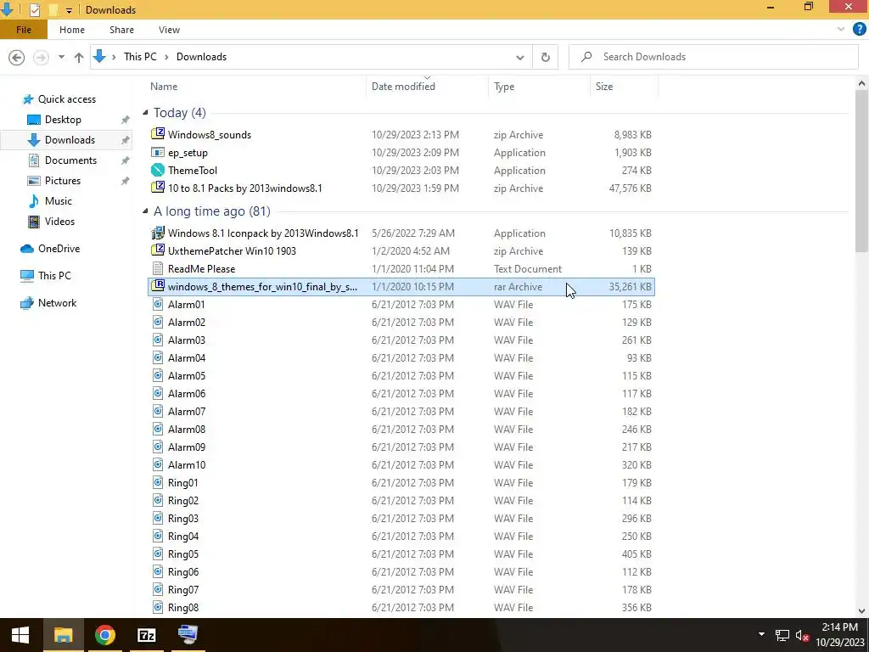Expand the address bar history dropdown

[520, 57]
